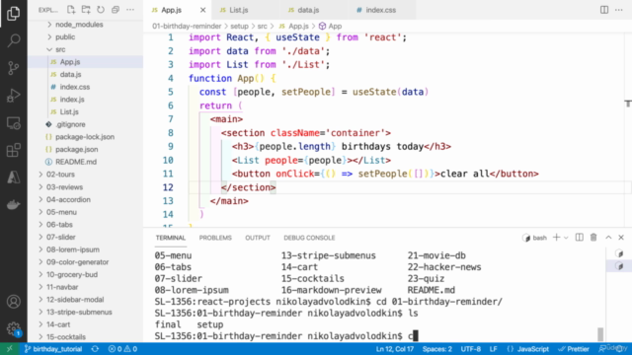Change language mode JavaScript
This screenshot has width=632, height=355.
click(527, 349)
